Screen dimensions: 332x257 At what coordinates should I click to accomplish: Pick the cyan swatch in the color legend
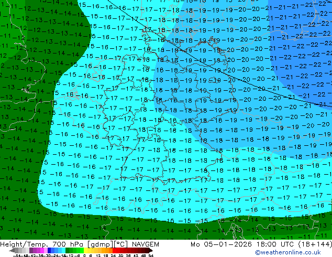click(63, 250)
